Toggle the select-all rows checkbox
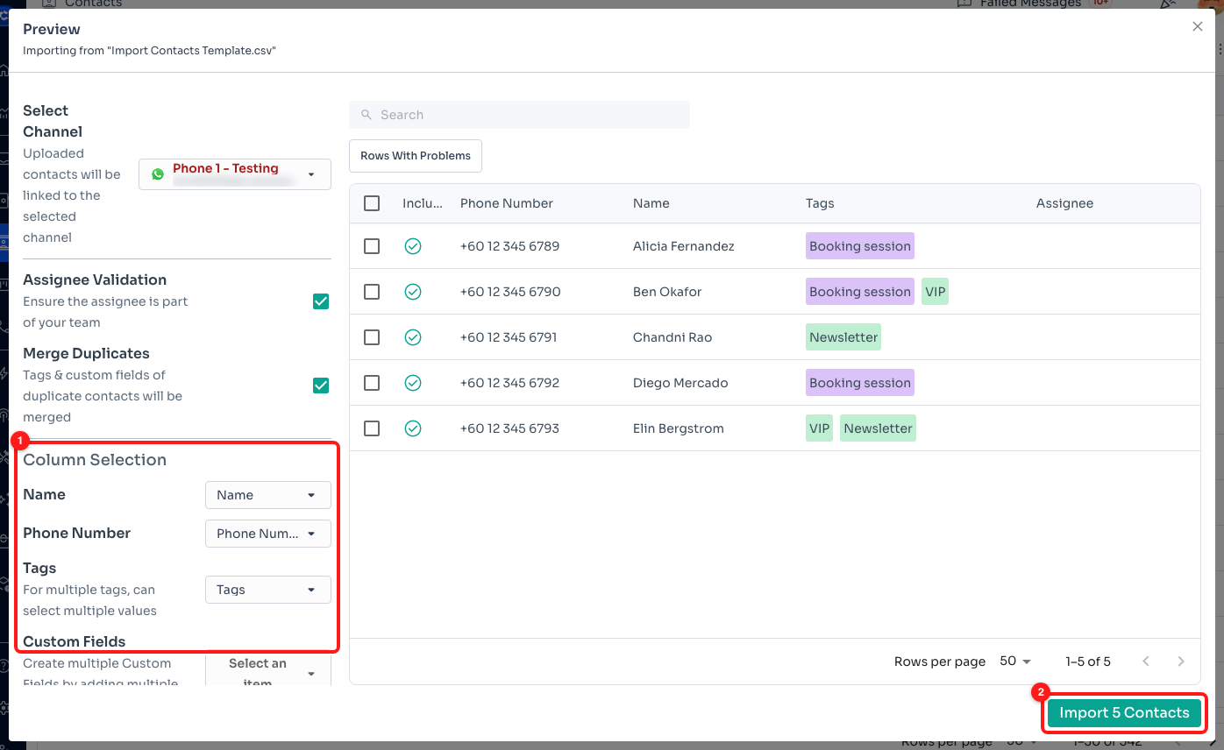The image size is (1224, 750). [372, 203]
